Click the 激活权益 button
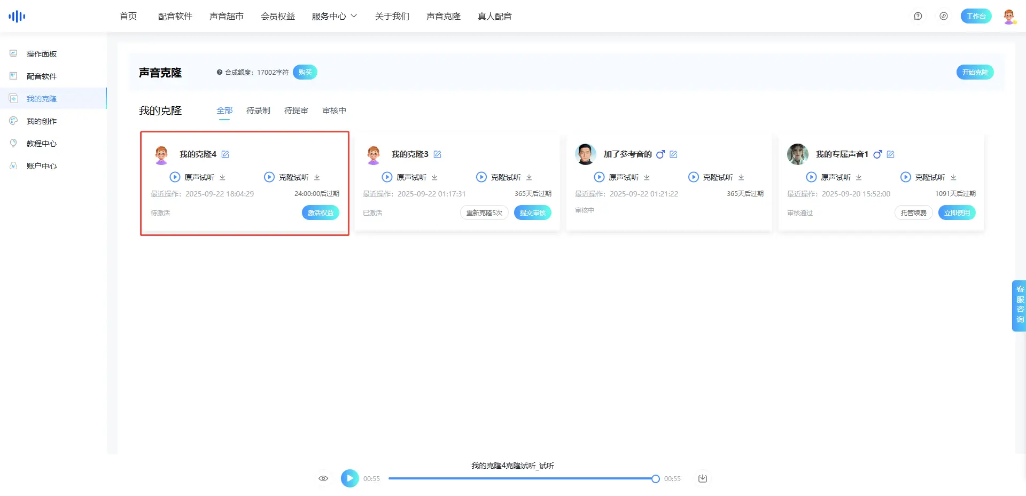 click(x=320, y=212)
